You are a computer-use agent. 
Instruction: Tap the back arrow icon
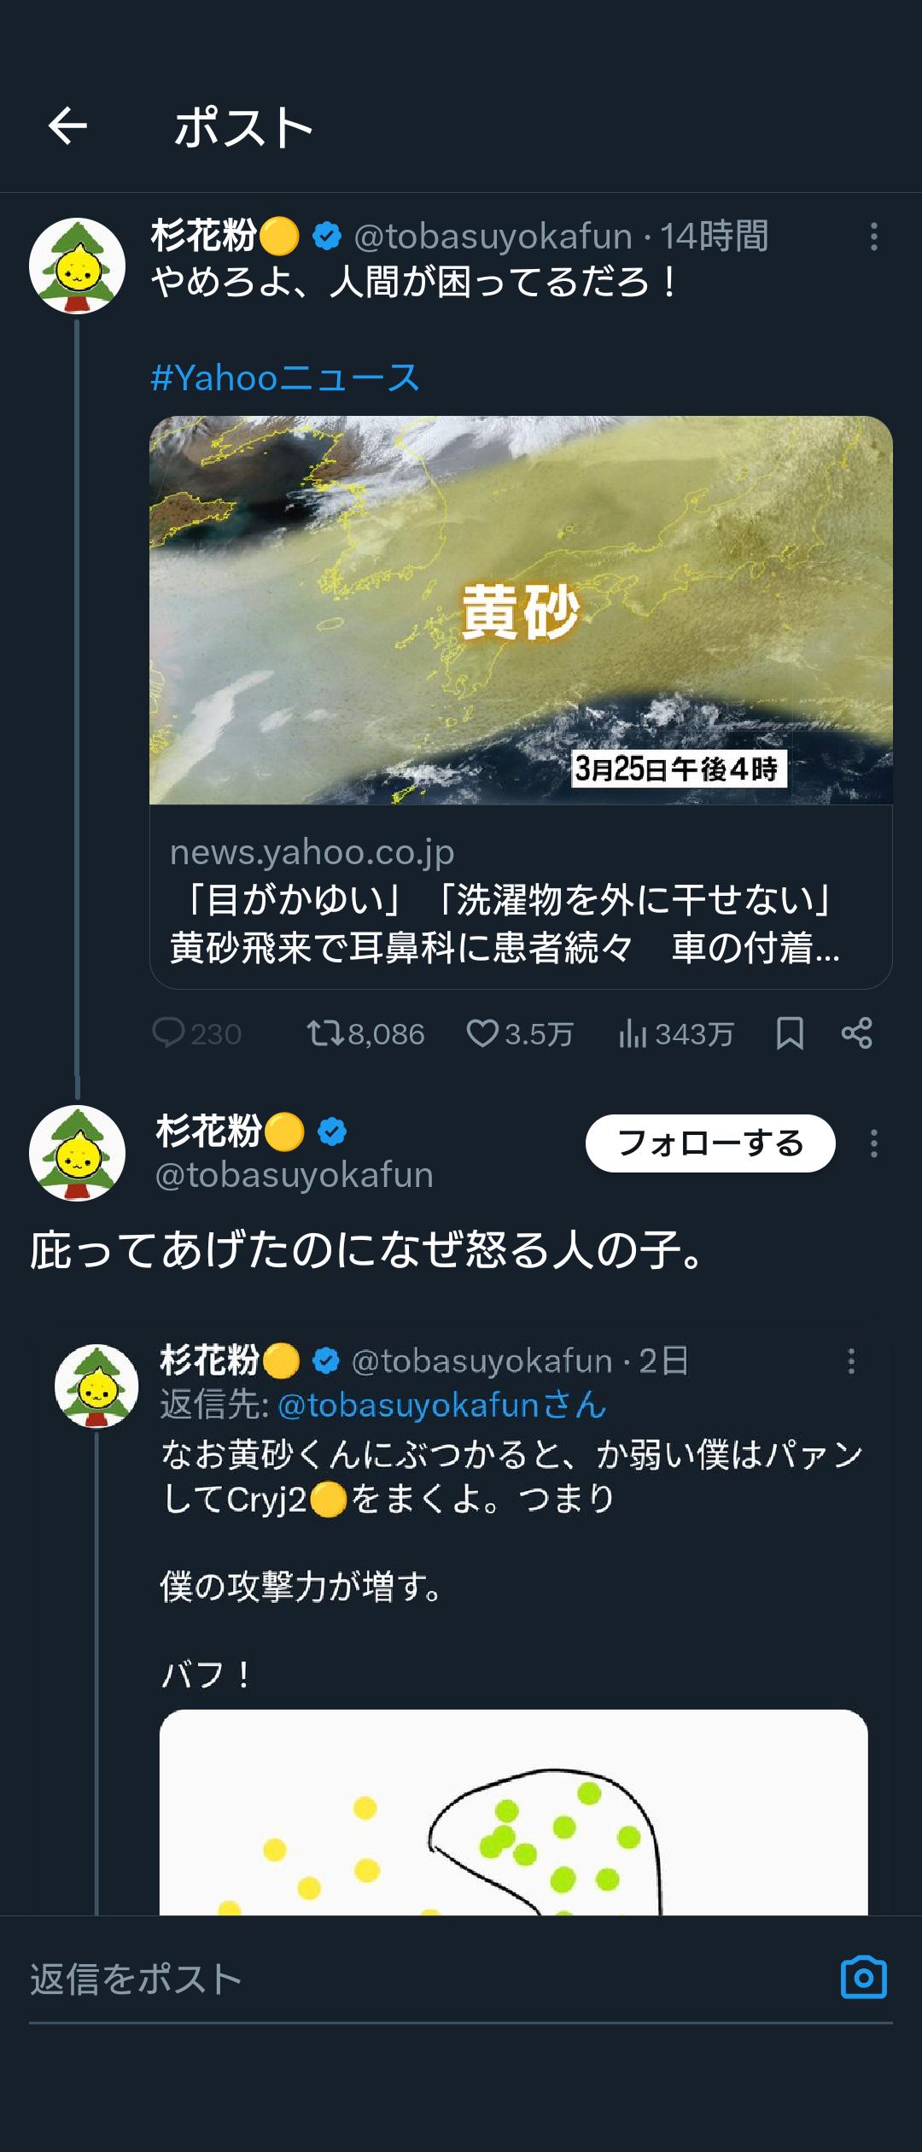(x=68, y=126)
